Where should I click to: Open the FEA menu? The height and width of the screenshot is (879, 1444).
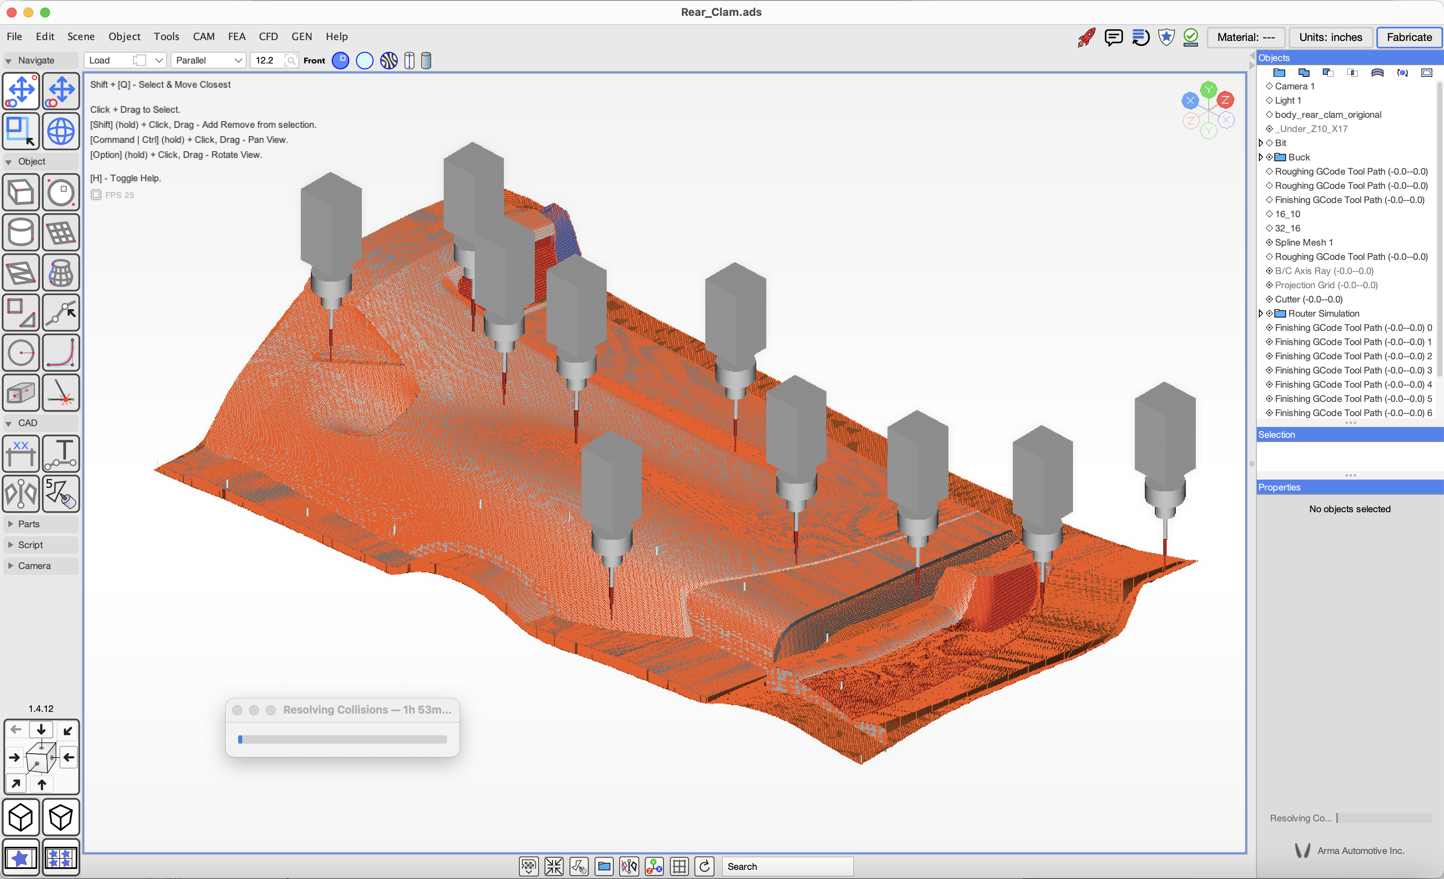(236, 36)
